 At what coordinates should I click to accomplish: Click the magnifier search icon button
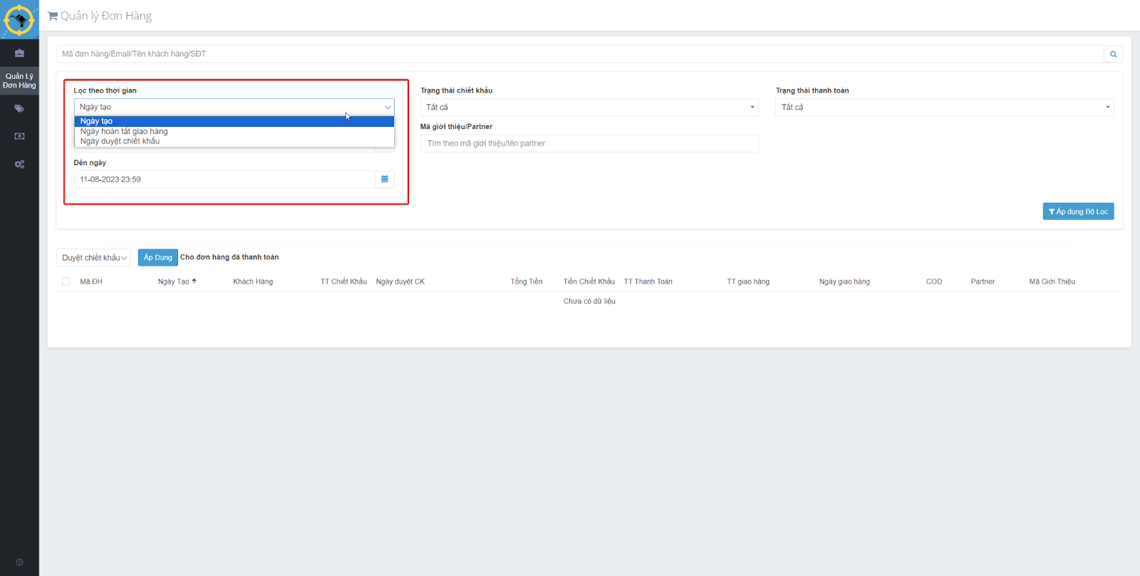click(1113, 54)
